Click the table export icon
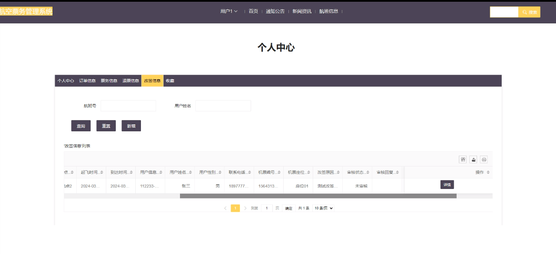This screenshot has width=556, height=254. [473, 160]
